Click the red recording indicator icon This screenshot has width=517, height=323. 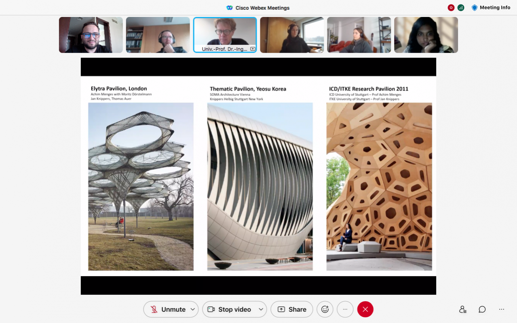tap(451, 7)
